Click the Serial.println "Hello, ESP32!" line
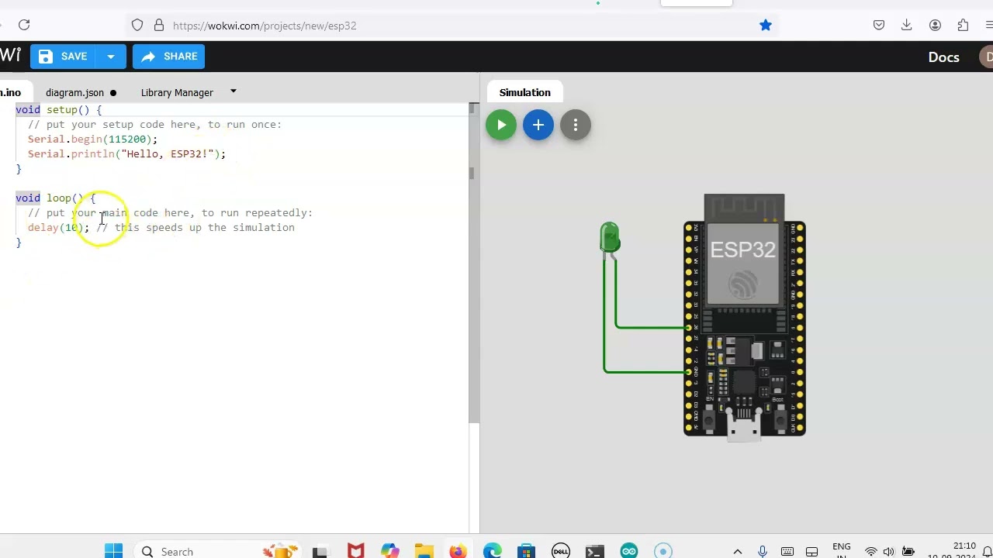This screenshot has width=993, height=558. pyautogui.click(x=126, y=154)
